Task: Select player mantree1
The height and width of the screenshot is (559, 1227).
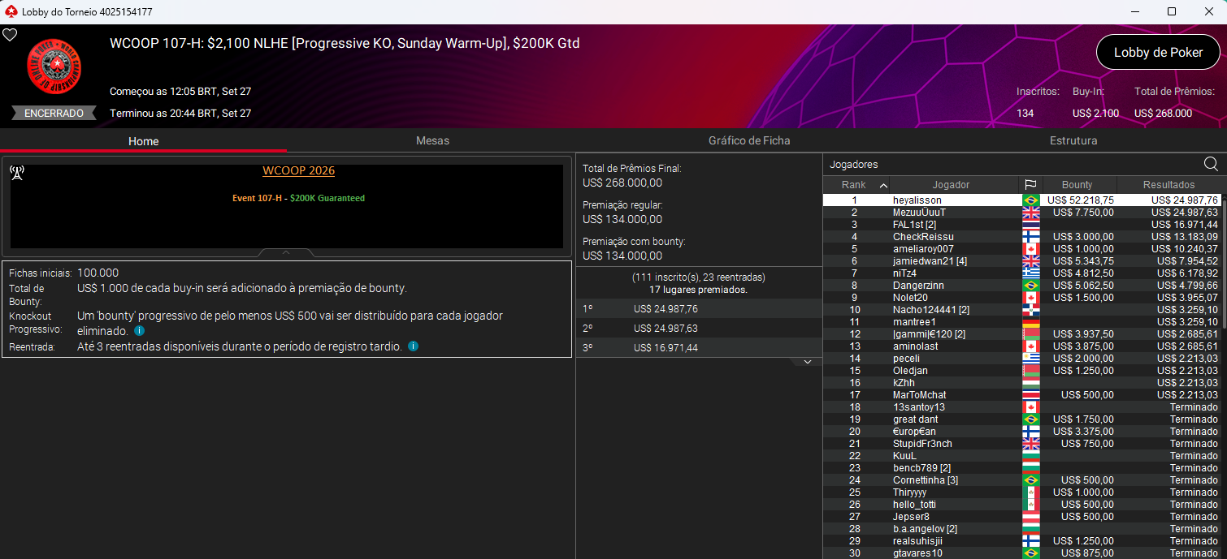Action: pyautogui.click(x=1022, y=321)
